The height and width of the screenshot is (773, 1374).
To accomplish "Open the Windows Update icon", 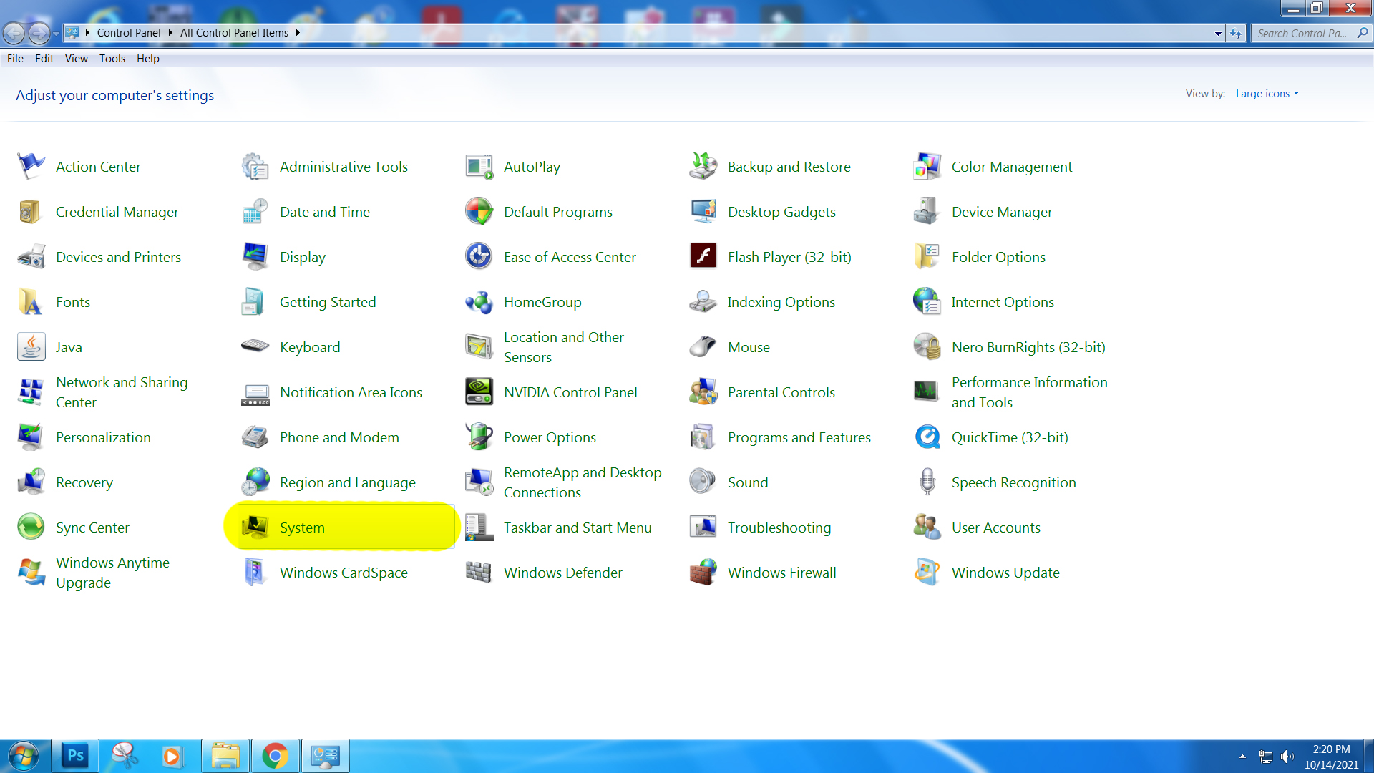I will tap(927, 573).
